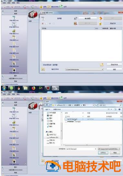Viewport: 123px width, 176px height.
Task: Tick the 添加设置名称 [高质量] checkbox
Action: [x=42, y=65]
